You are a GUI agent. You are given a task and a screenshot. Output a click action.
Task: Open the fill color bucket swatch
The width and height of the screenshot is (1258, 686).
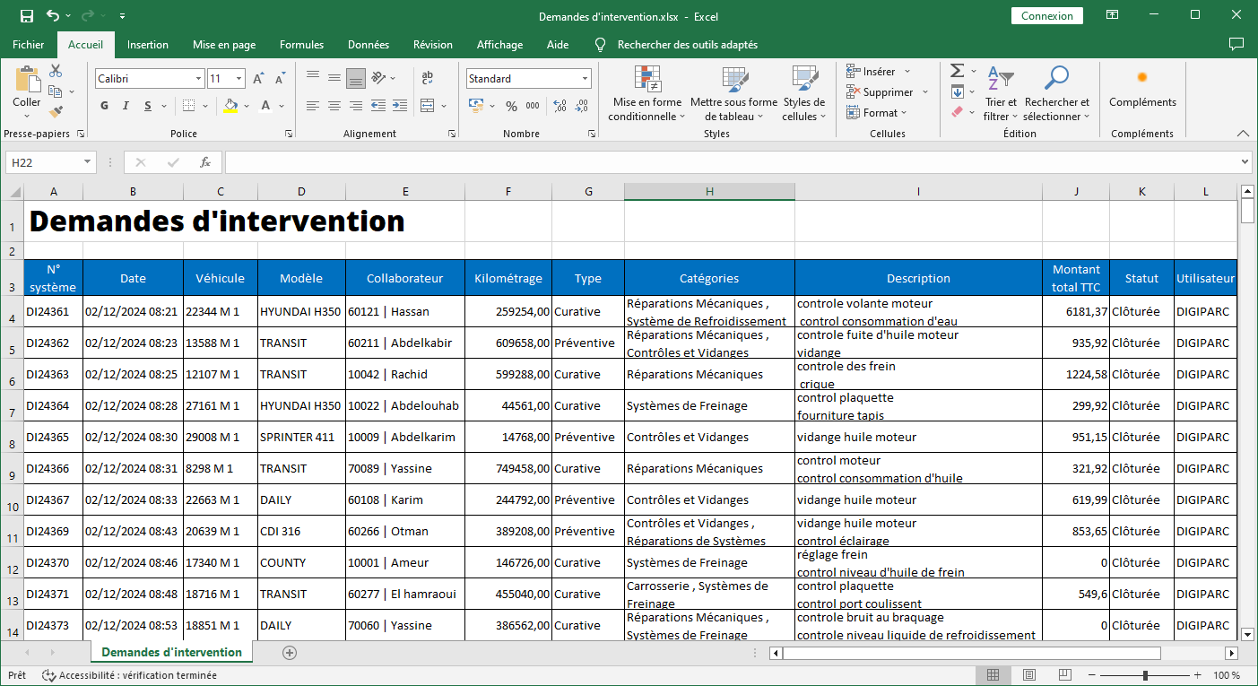click(x=230, y=106)
